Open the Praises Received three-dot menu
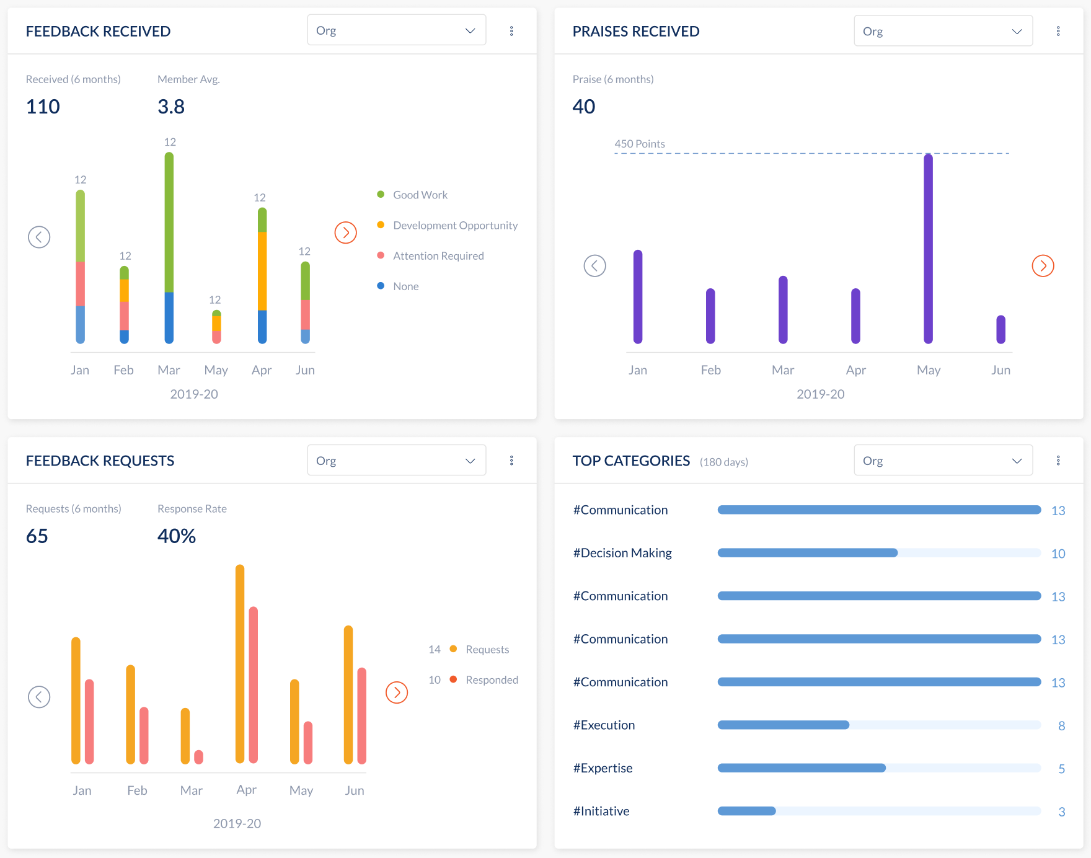The width and height of the screenshot is (1091, 858). 1059,30
